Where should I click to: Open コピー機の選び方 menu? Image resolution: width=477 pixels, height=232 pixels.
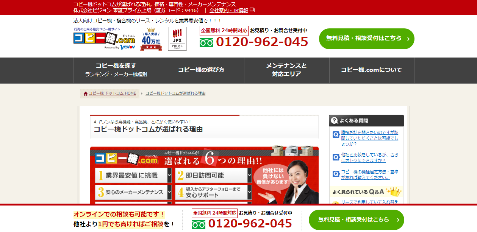[x=201, y=70]
